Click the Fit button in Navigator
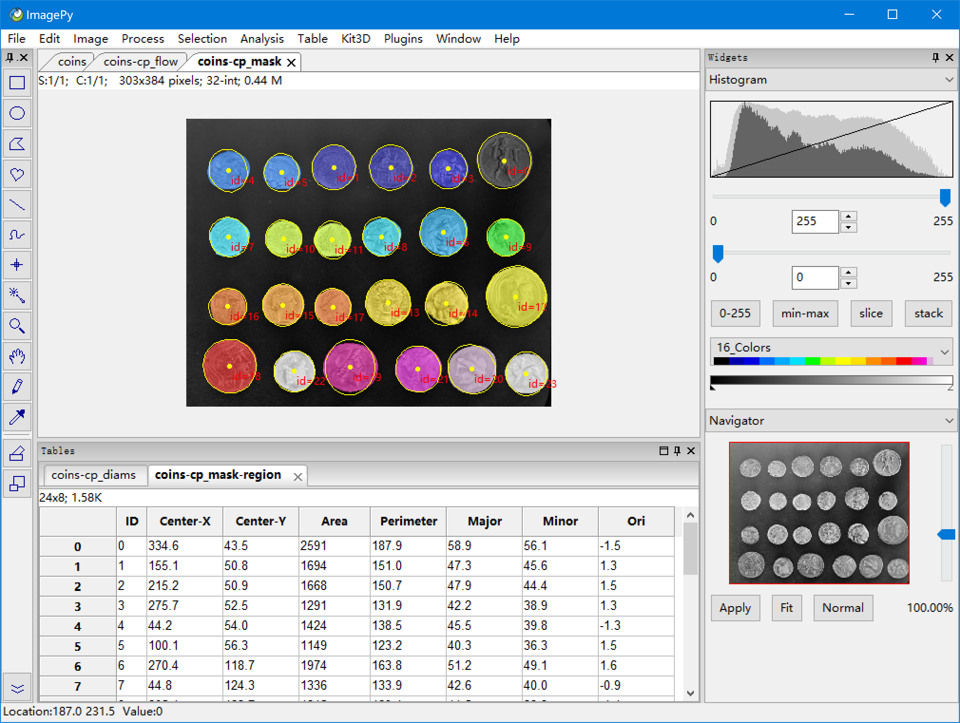This screenshot has width=960, height=723. pyautogui.click(x=787, y=608)
